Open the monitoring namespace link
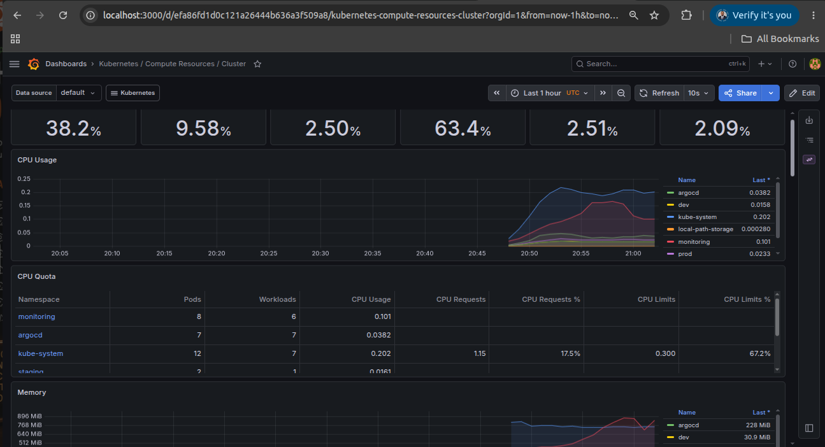 click(x=36, y=316)
